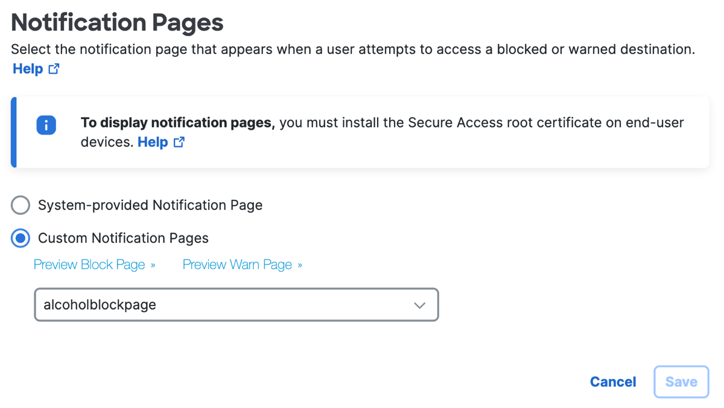Select the System-provided Notification Page radio button
724x408 pixels.
pyautogui.click(x=21, y=205)
